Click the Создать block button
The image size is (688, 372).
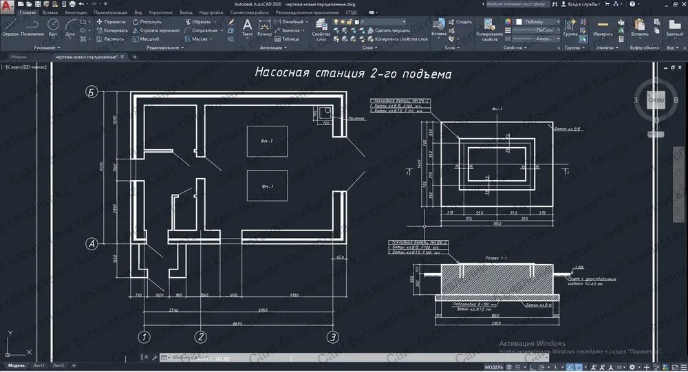(460, 21)
